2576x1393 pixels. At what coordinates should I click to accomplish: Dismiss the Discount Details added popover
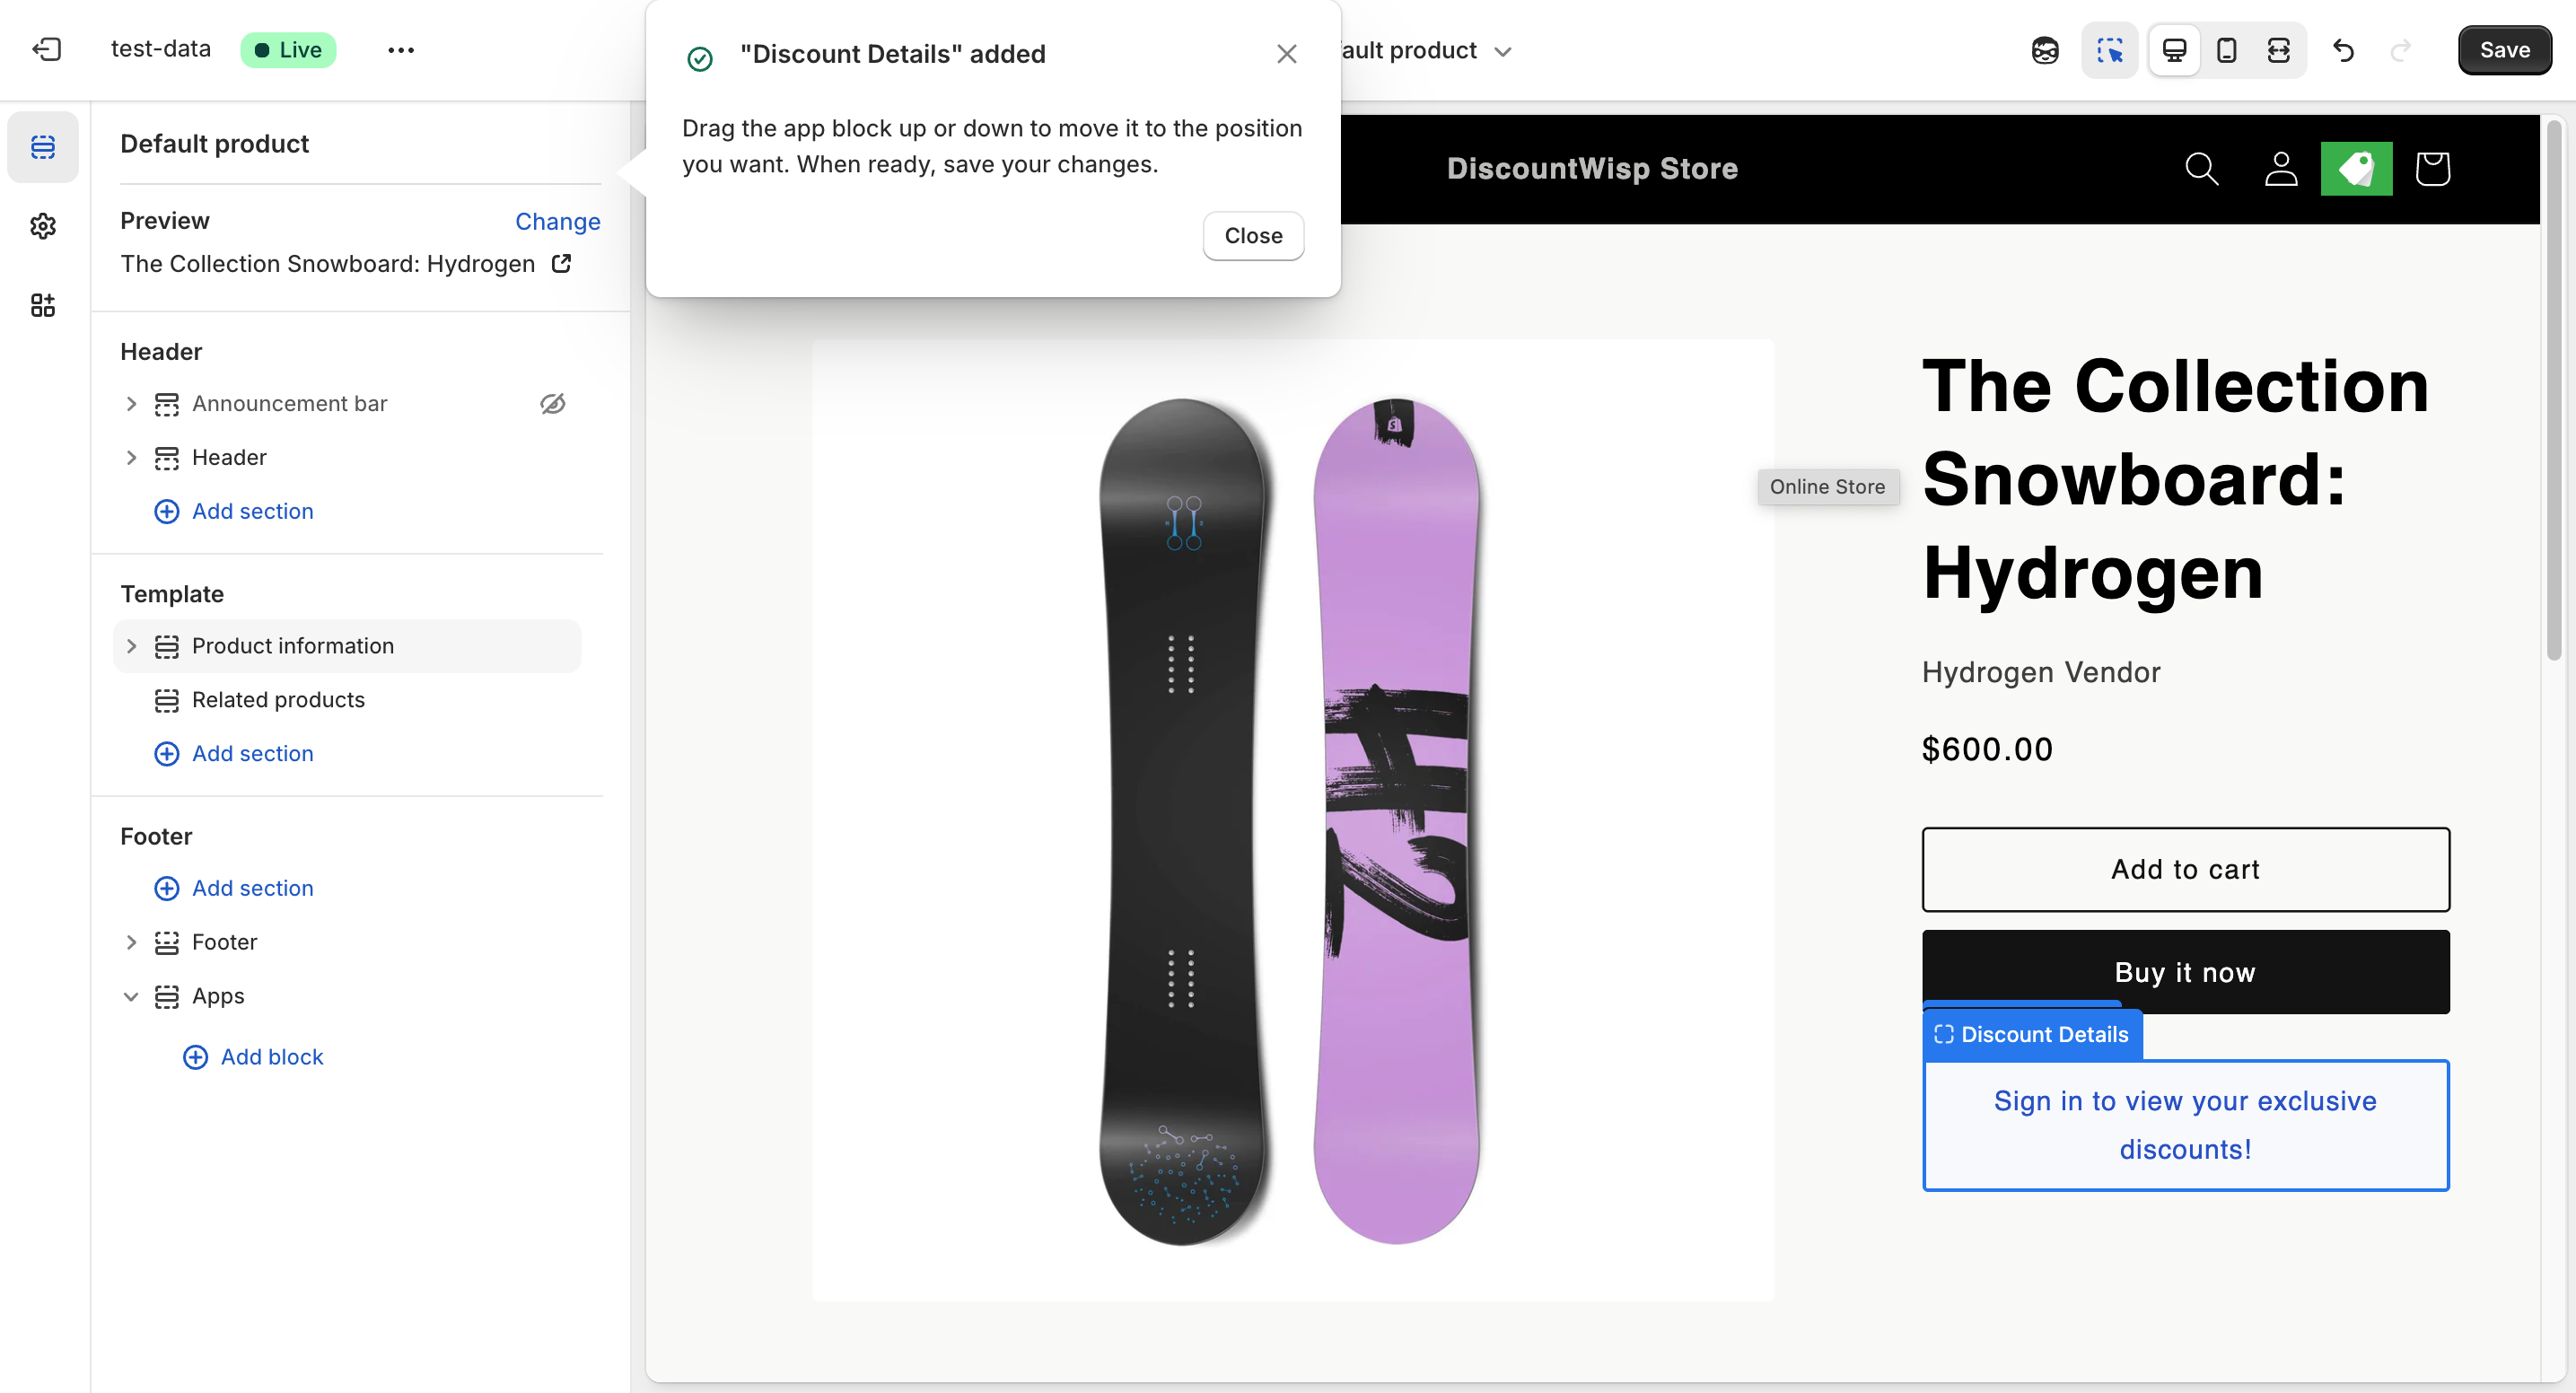1286,54
